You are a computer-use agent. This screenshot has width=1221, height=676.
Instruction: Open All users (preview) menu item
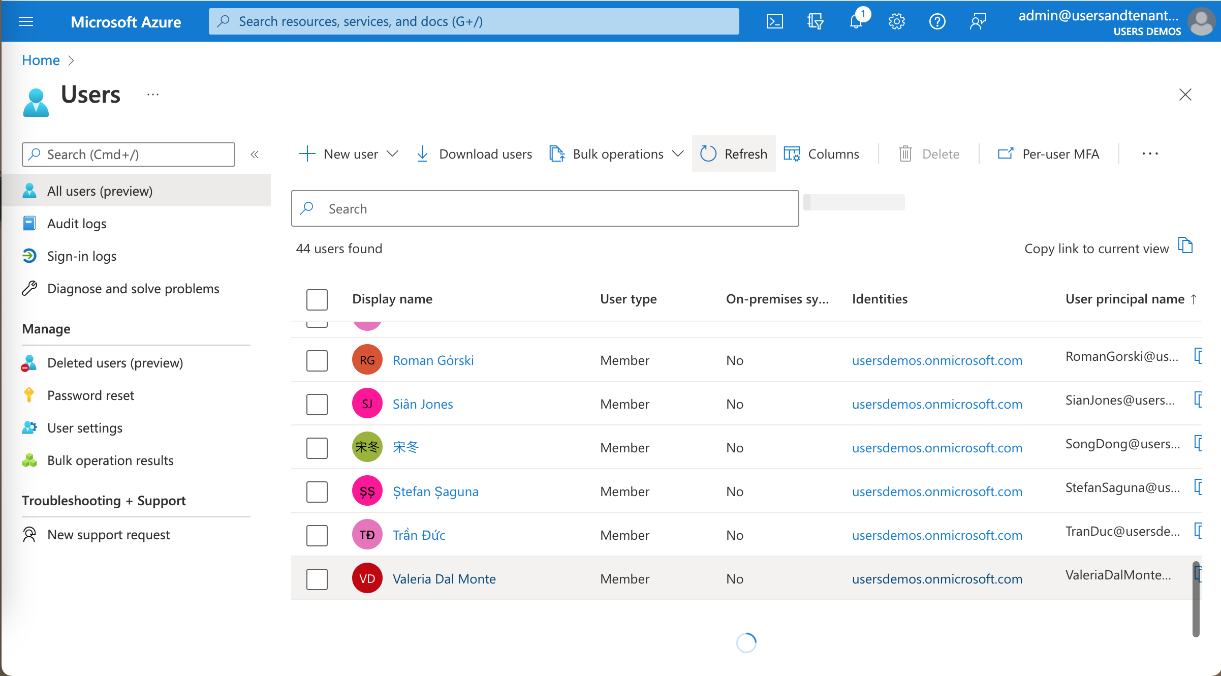[x=136, y=191]
